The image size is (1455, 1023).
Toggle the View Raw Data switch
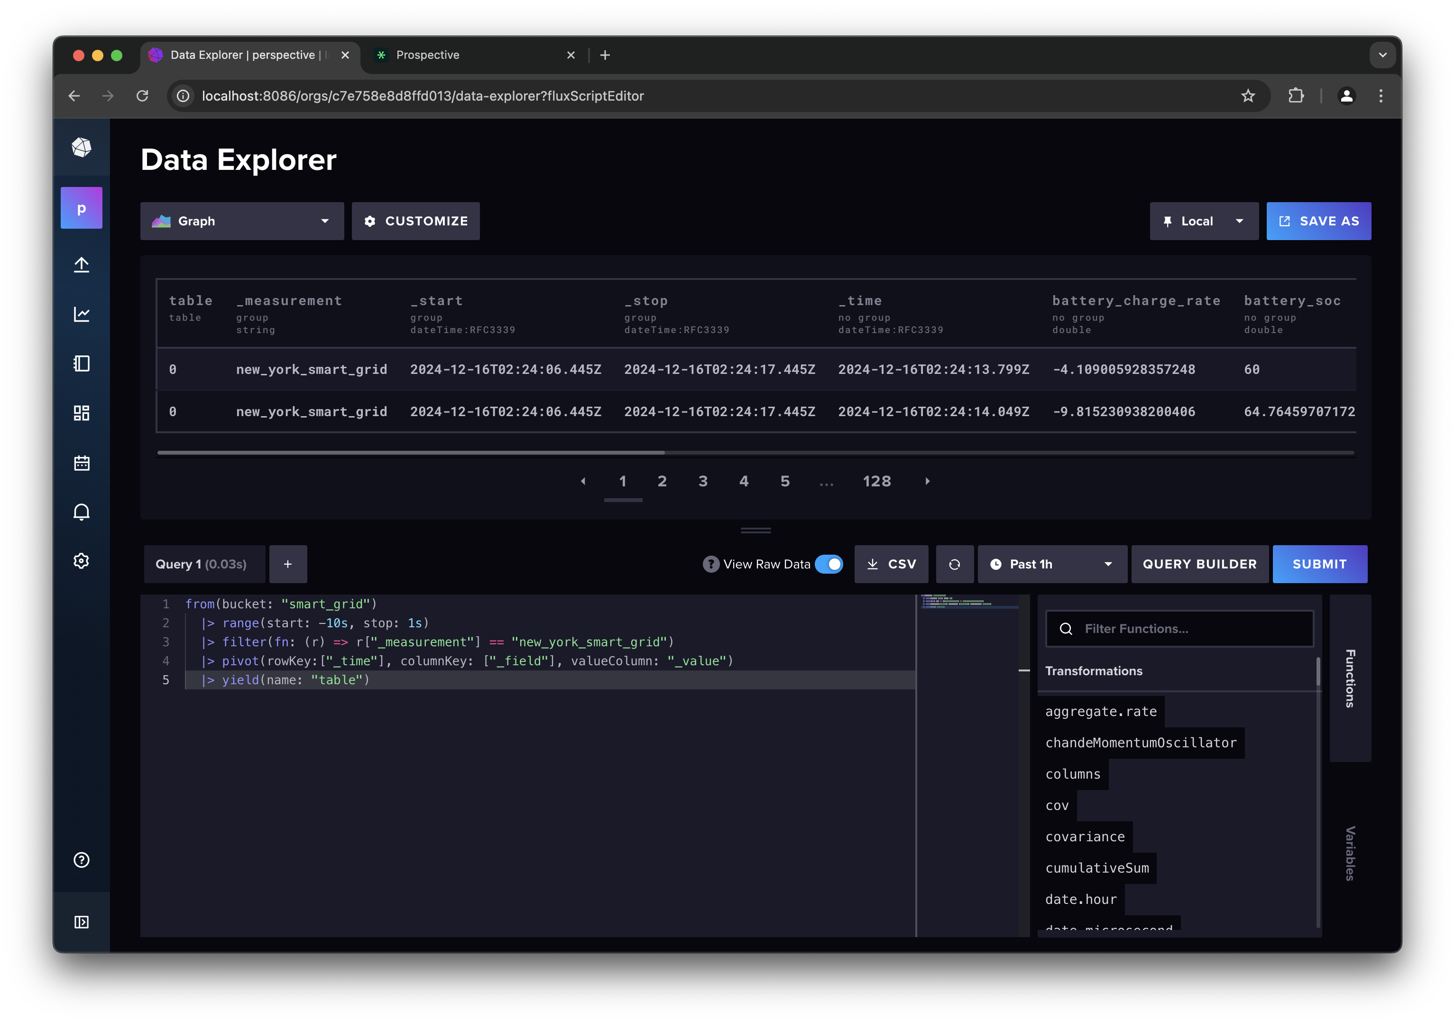point(829,564)
